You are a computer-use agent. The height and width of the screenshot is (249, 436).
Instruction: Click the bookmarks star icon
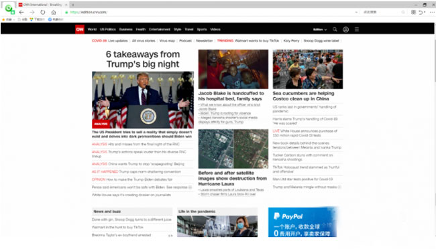tap(3, 19)
